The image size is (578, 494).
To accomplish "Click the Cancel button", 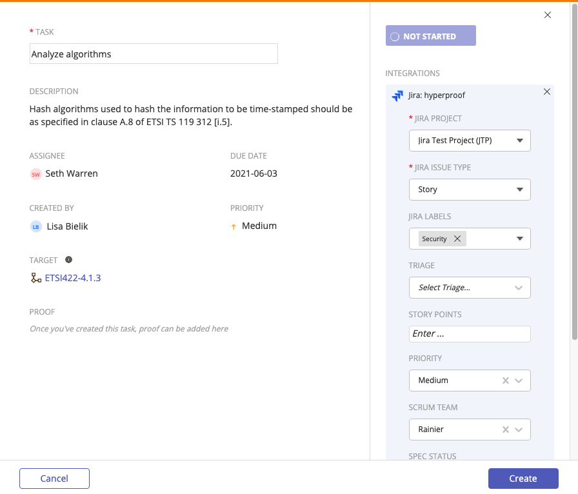I will 54,479.
